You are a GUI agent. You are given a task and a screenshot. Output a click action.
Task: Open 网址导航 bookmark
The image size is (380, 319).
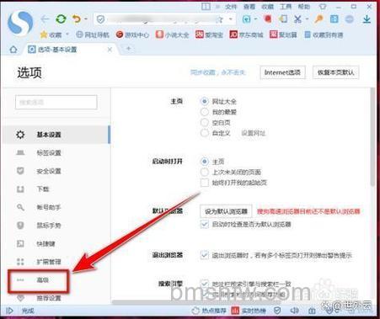pos(93,35)
